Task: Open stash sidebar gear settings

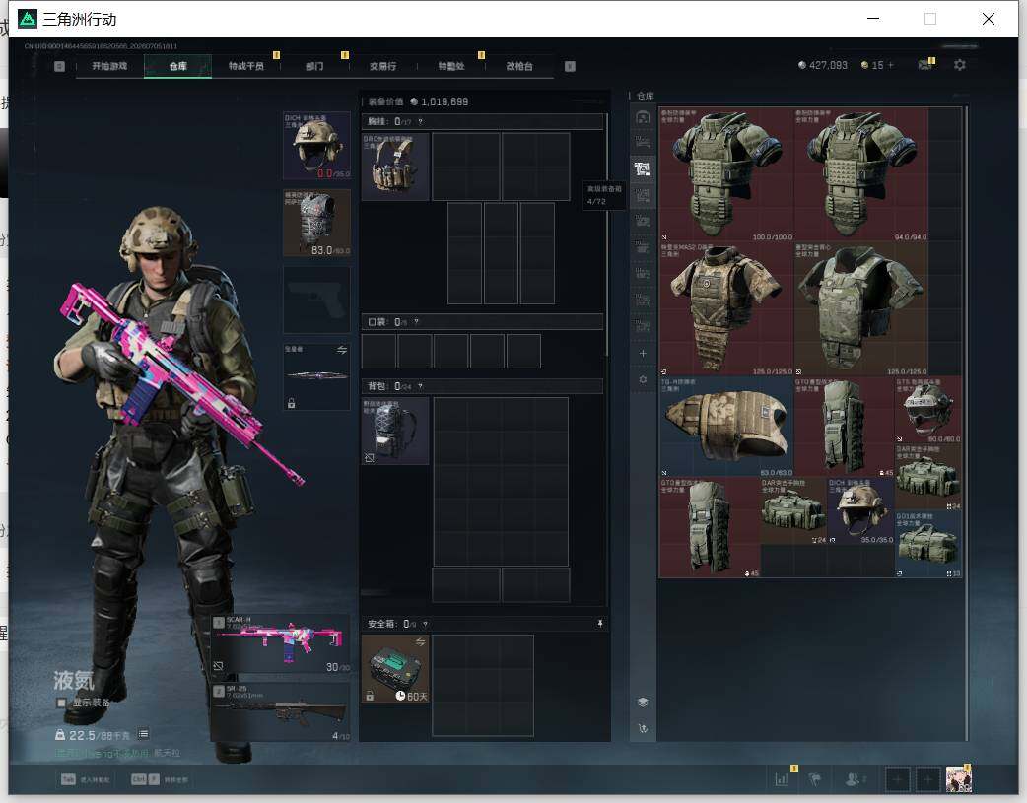Action: 643,380
